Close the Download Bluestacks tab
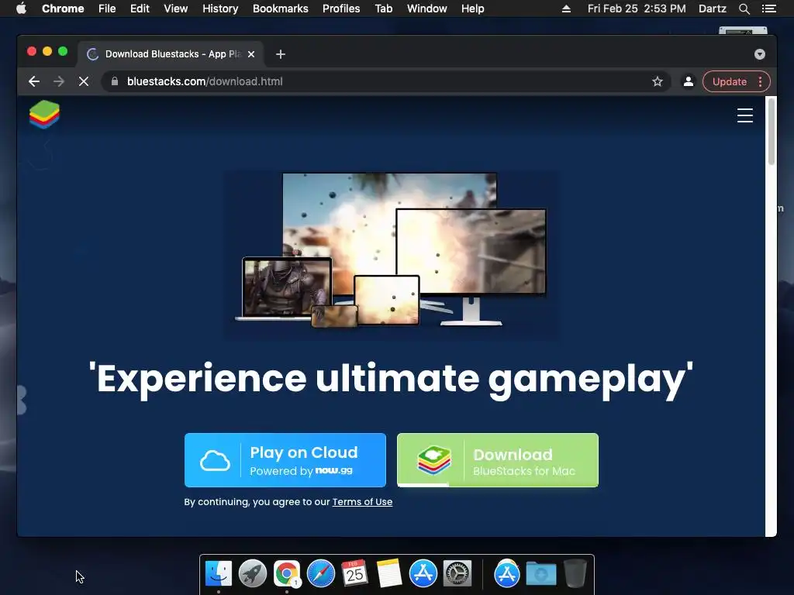794x595 pixels. pos(251,54)
